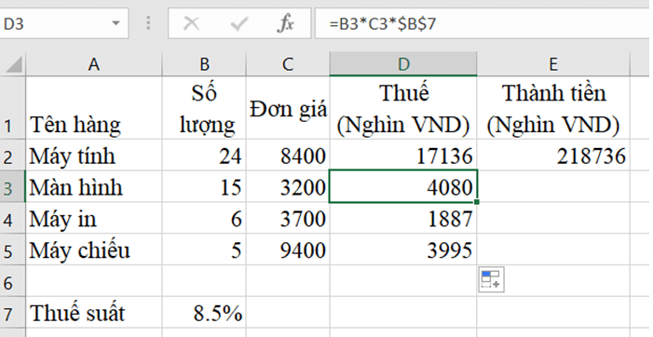Click the 'Số lượng' header cell
The image size is (653, 337).
coord(204,108)
